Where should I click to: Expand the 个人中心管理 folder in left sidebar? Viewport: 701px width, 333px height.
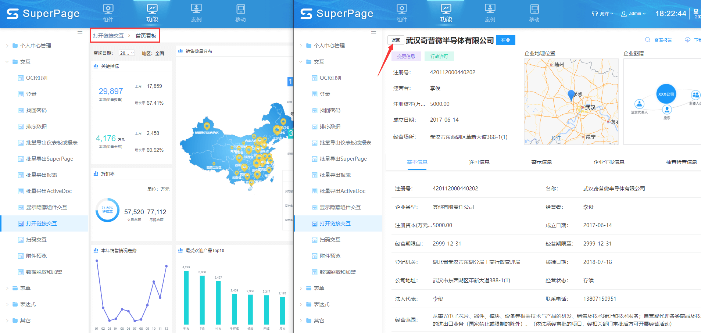point(35,46)
